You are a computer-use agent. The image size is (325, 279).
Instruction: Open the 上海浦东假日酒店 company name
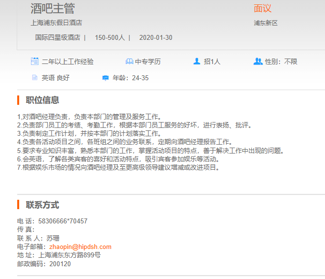pyautogui.click(x=56, y=23)
